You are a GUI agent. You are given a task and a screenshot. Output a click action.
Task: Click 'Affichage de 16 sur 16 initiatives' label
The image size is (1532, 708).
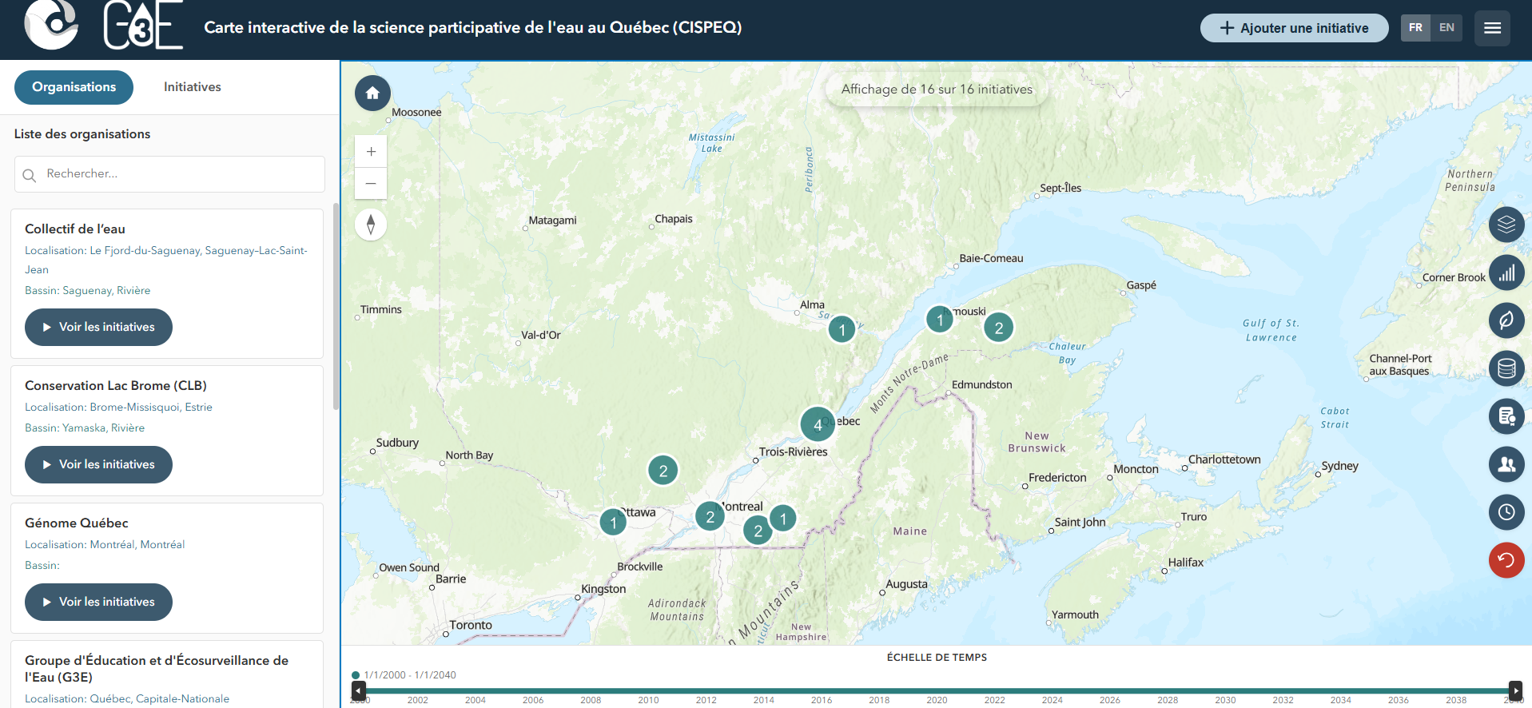click(x=937, y=89)
